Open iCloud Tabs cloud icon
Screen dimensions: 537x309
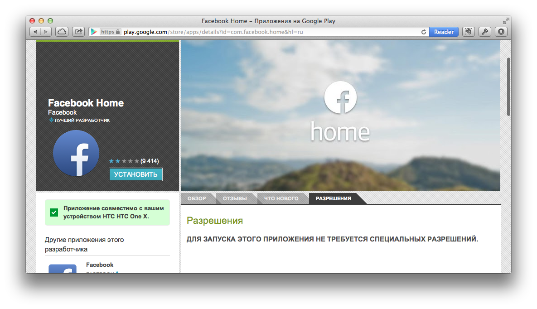(x=62, y=32)
